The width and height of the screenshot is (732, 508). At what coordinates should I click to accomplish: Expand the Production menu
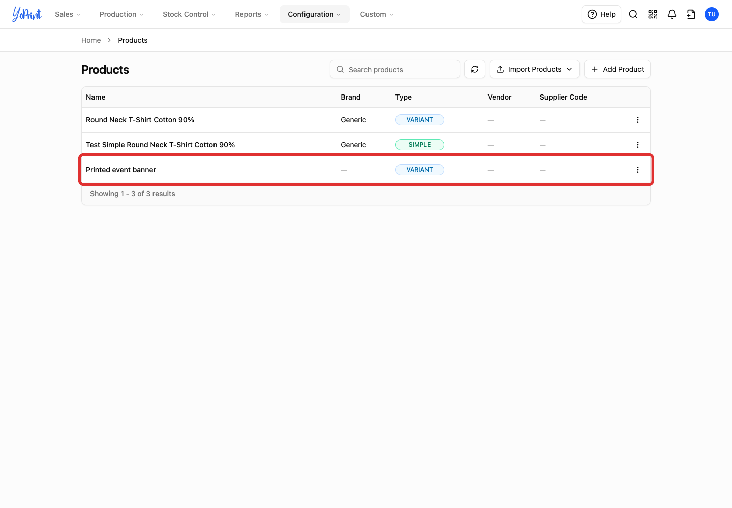[x=121, y=14]
